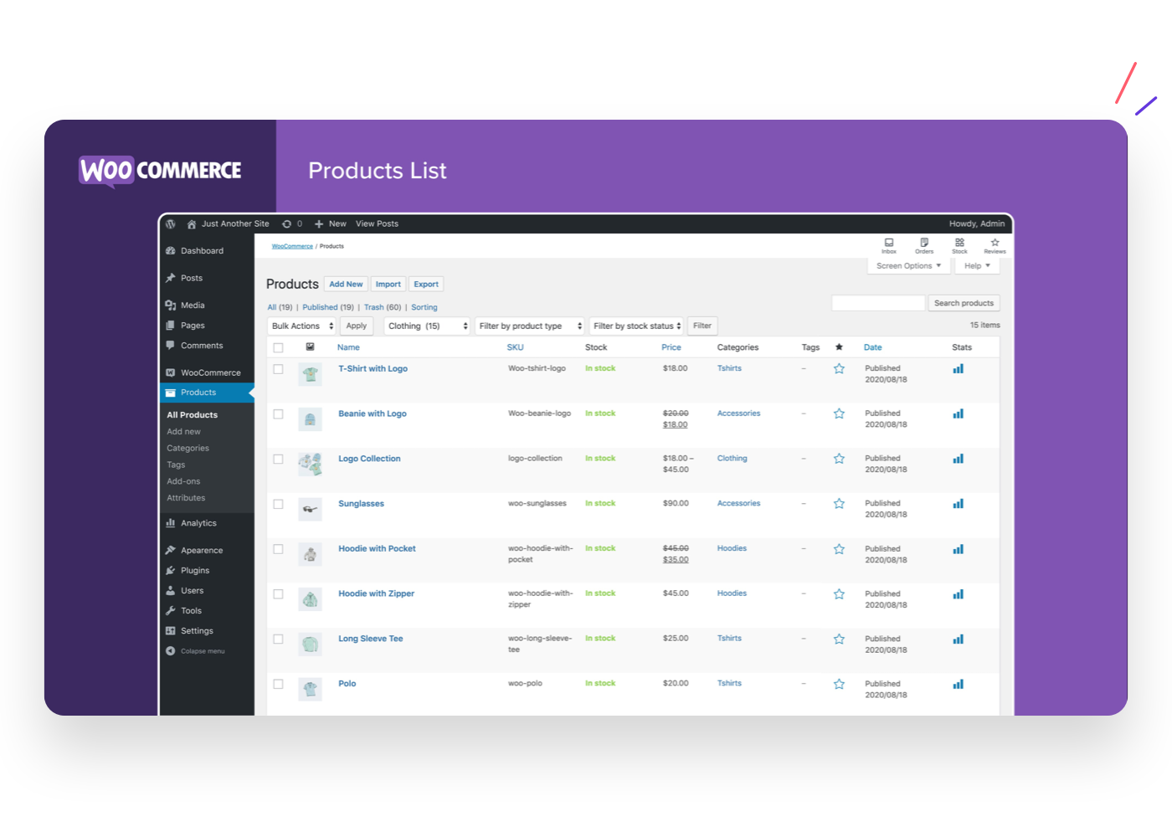Feature the T-Shirt with Logo star
The width and height of the screenshot is (1172, 837).
click(x=839, y=369)
